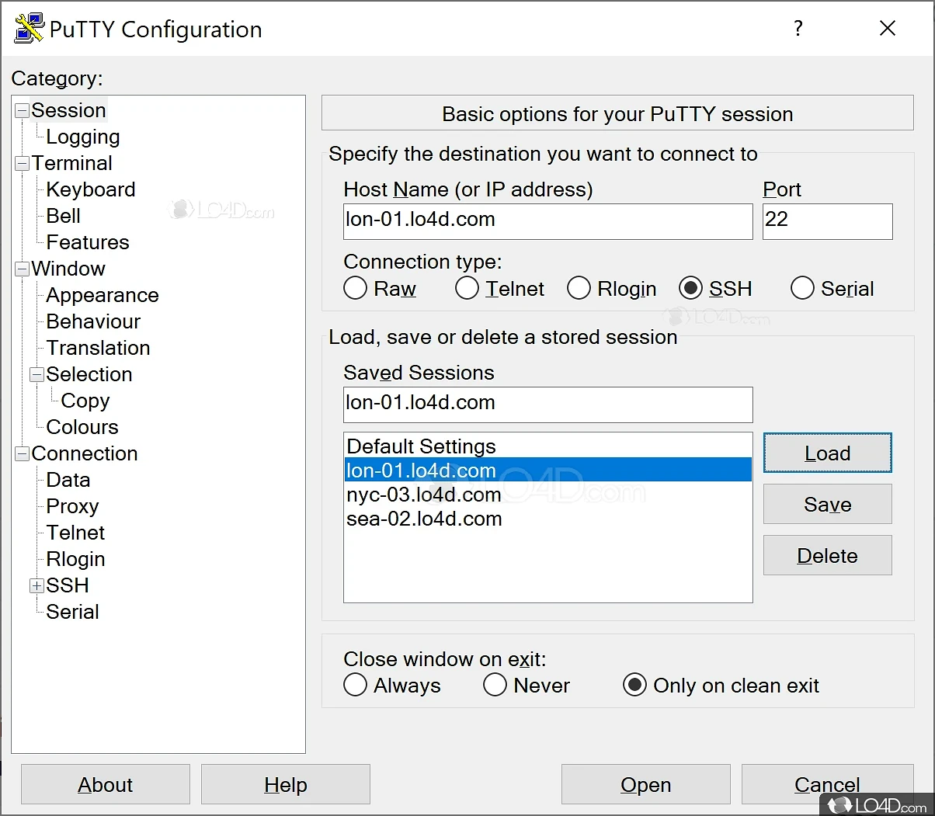The image size is (935, 816).
Task: Click the Port number field
Action: pyautogui.click(x=826, y=220)
